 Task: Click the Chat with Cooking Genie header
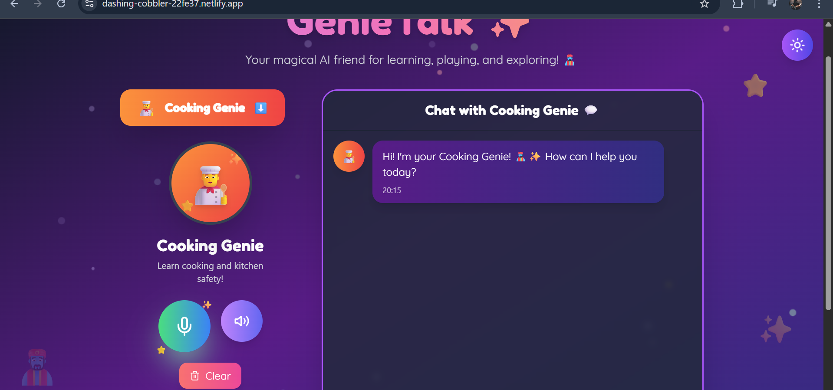coord(511,111)
